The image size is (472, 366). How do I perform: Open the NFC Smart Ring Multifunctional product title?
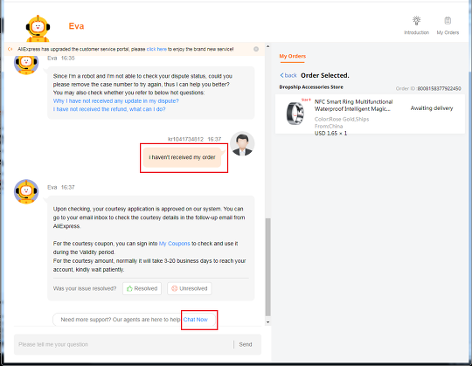coord(353,106)
